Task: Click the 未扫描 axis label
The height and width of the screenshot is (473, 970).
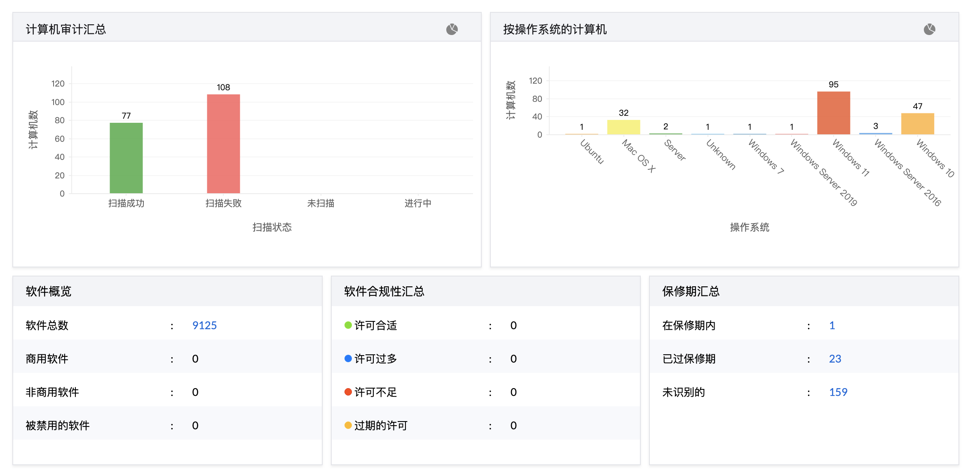Action: click(321, 203)
